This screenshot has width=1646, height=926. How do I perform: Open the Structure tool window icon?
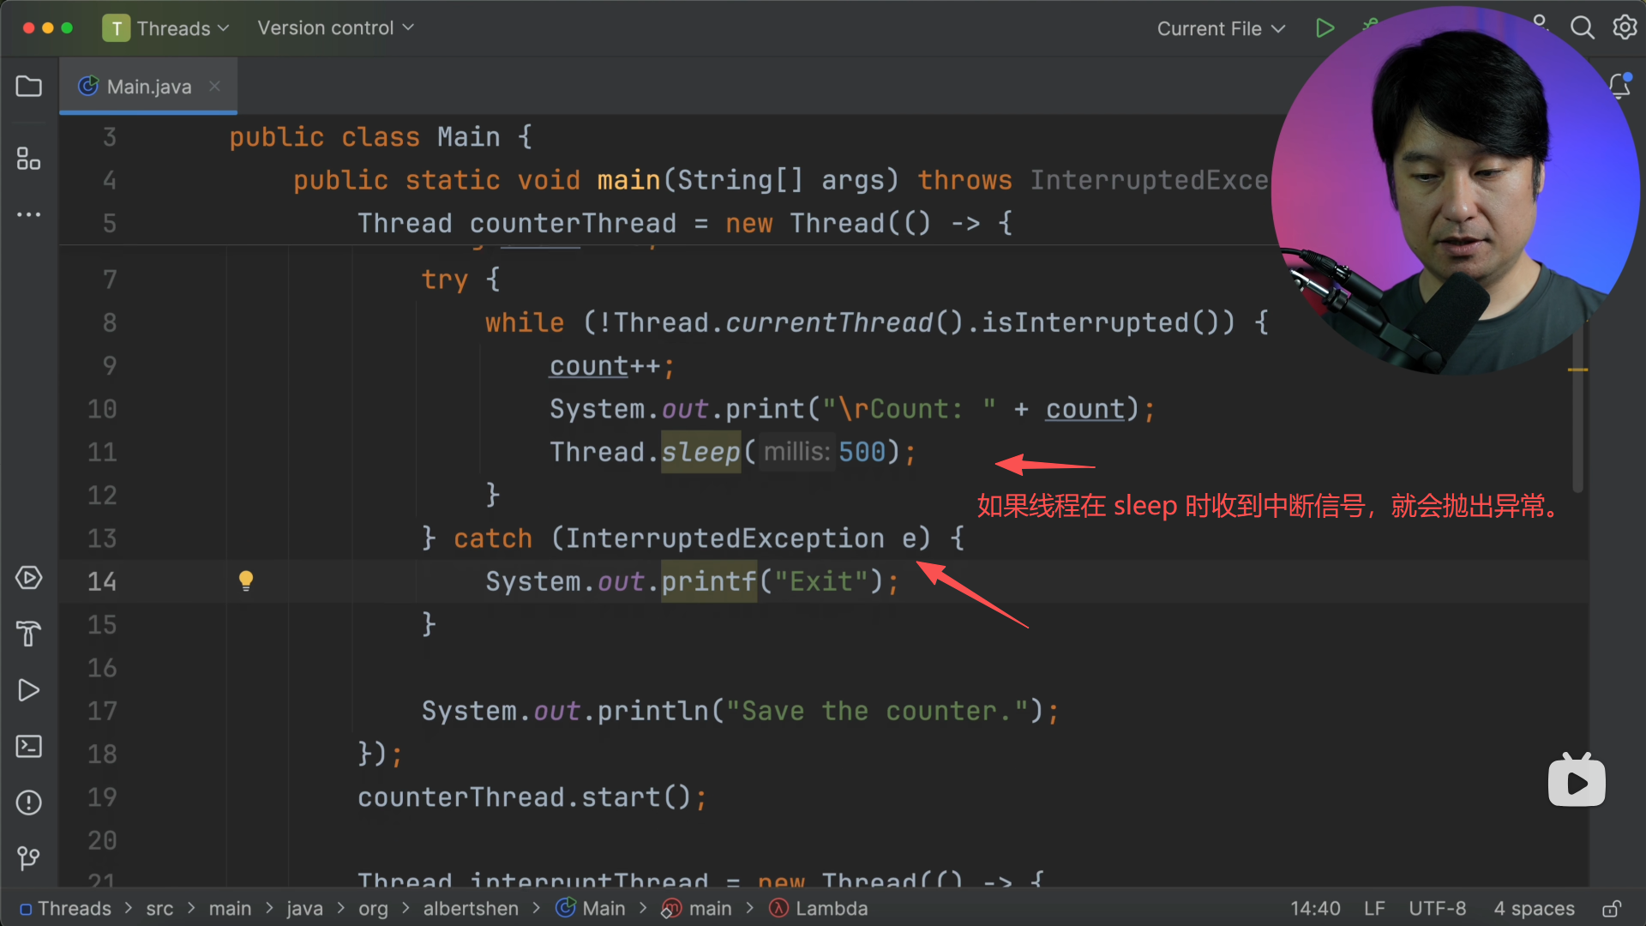pyautogui.click(x=29, y=159)
